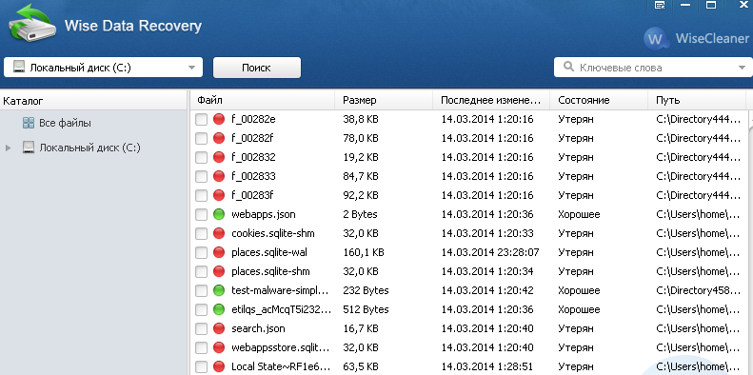Image resolution: width=753 pixels, height=375 pixels.
Task: Select checkbox next to f_002833
Action: click(x=201, y=176)
